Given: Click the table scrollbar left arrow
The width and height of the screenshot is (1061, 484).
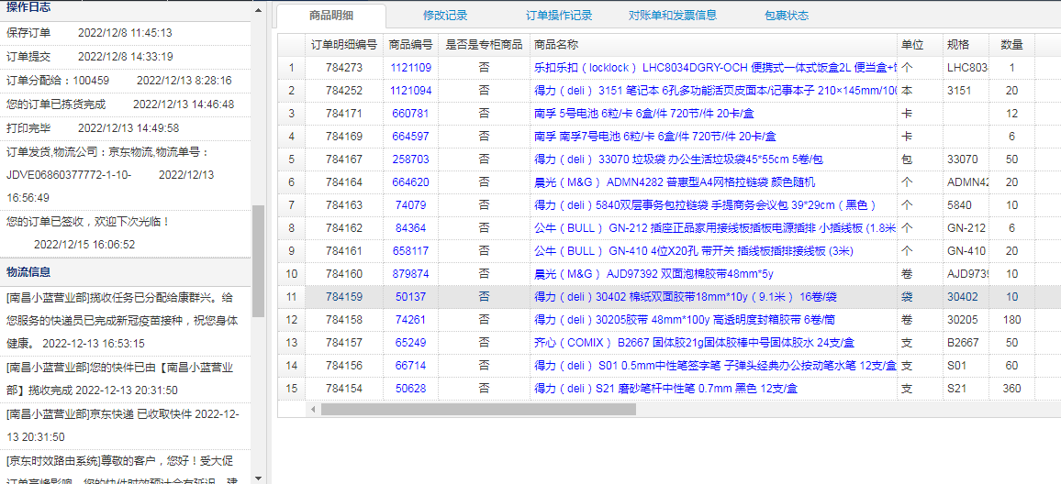Looking at the screenshot, I should 313,409.
